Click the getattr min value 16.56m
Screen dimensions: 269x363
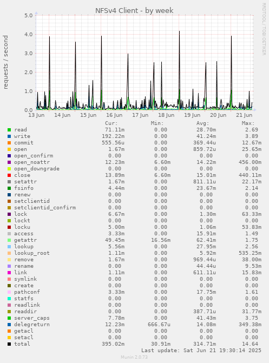(x=161, y=240)
